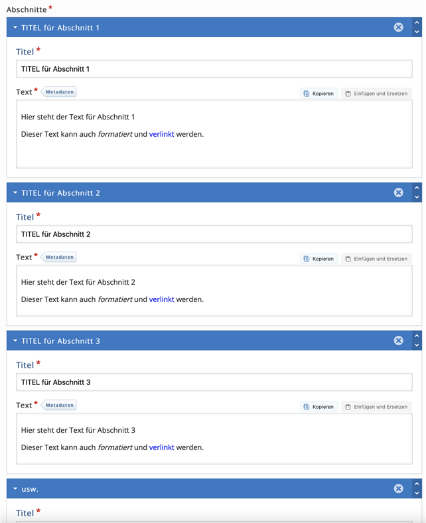Move Abschnitt 2 up with the up arrow
Image resolution: width=426 pixels, height=523 pixels.
[417, 188]
